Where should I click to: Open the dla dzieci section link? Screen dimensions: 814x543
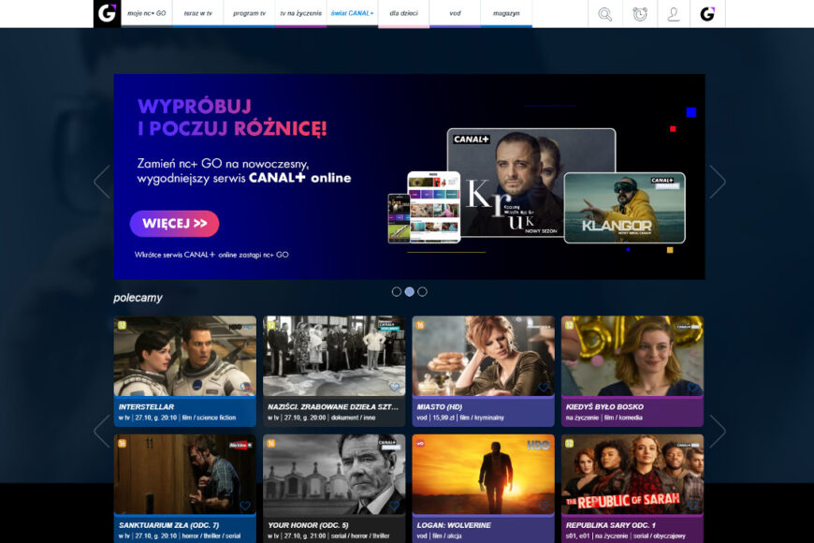[x=402, y=13]
